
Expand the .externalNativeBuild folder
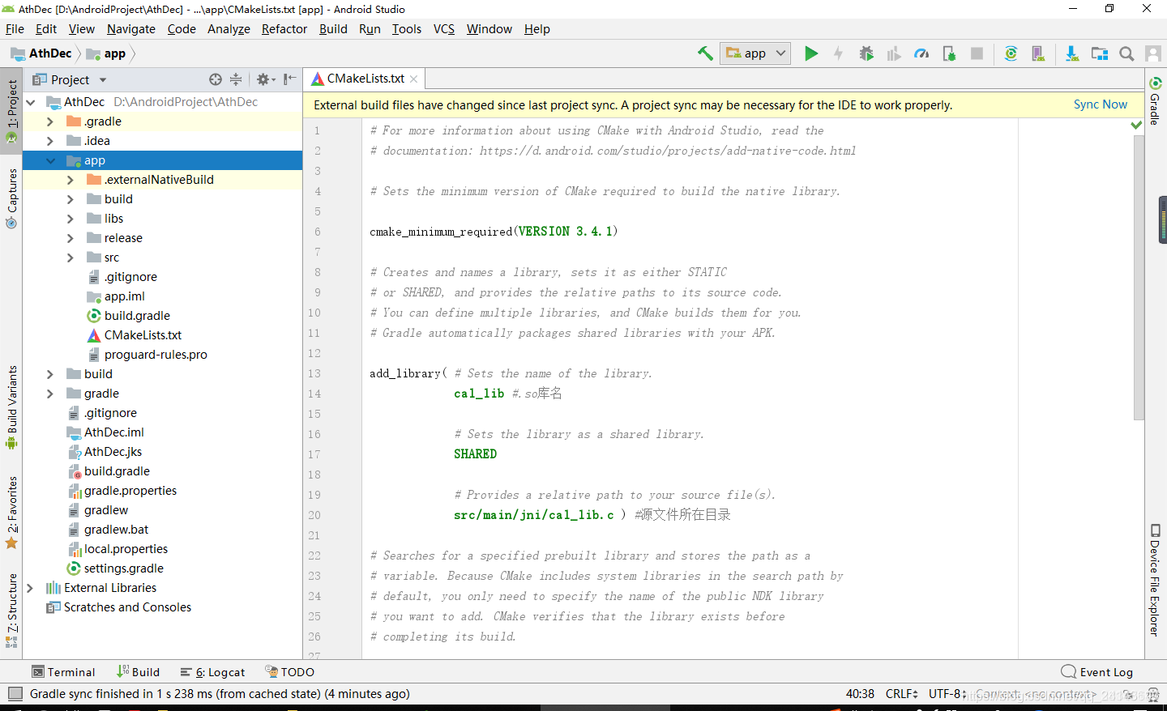click(x=71, y=180)
